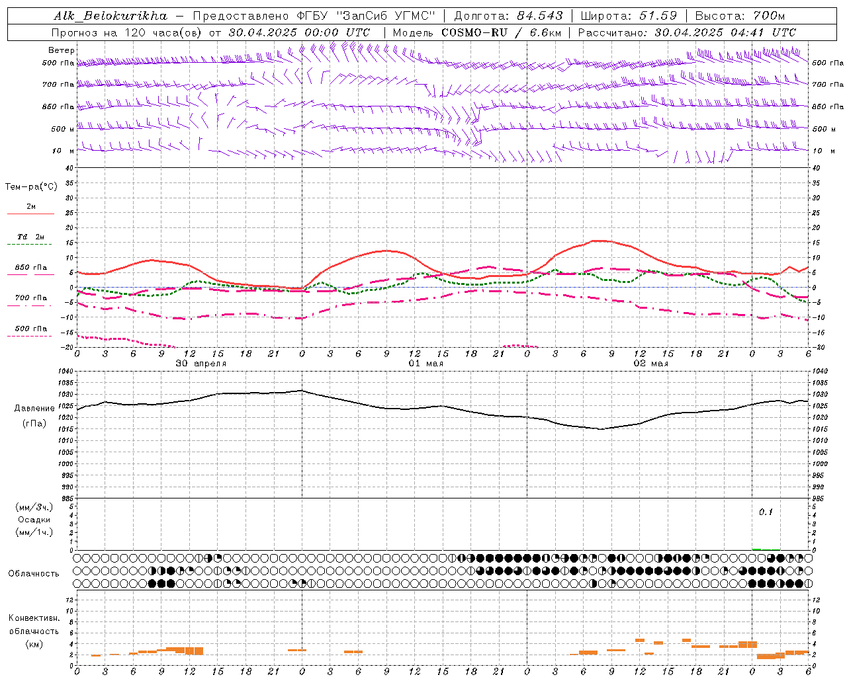Click the 500 гПа label in temperature legend
847x677 pixels.
[x=31, y=329]
